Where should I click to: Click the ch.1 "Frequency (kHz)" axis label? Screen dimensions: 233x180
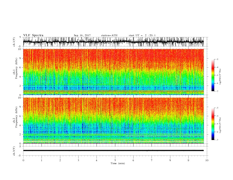pos(16,69)
